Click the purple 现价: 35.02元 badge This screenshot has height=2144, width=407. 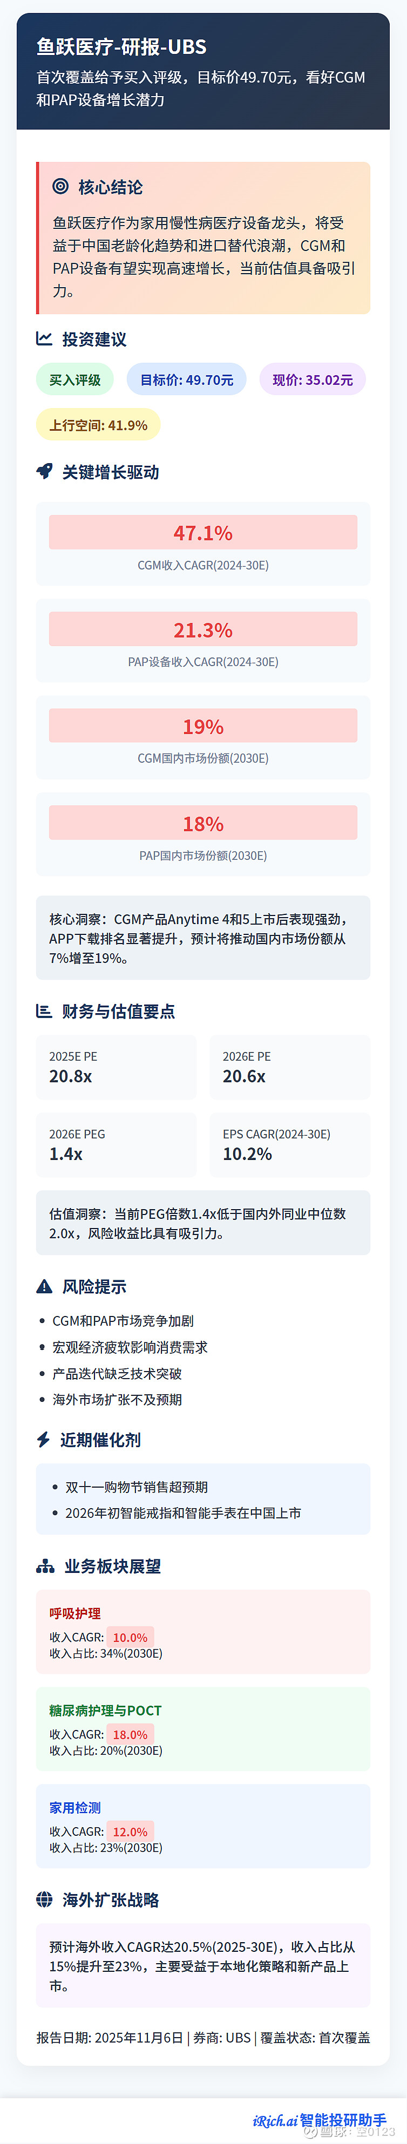tap(312, 379)
